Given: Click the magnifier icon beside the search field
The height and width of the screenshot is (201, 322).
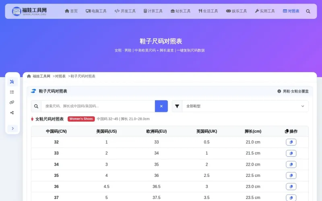Looking at the screenshot, I should point(36,106).
